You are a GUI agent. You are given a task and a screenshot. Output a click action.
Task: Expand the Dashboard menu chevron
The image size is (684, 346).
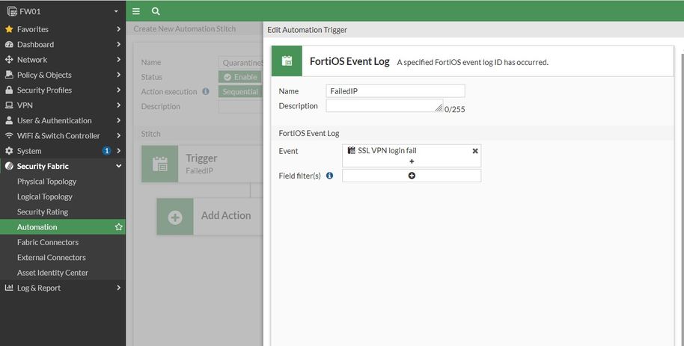pos(119,44)
